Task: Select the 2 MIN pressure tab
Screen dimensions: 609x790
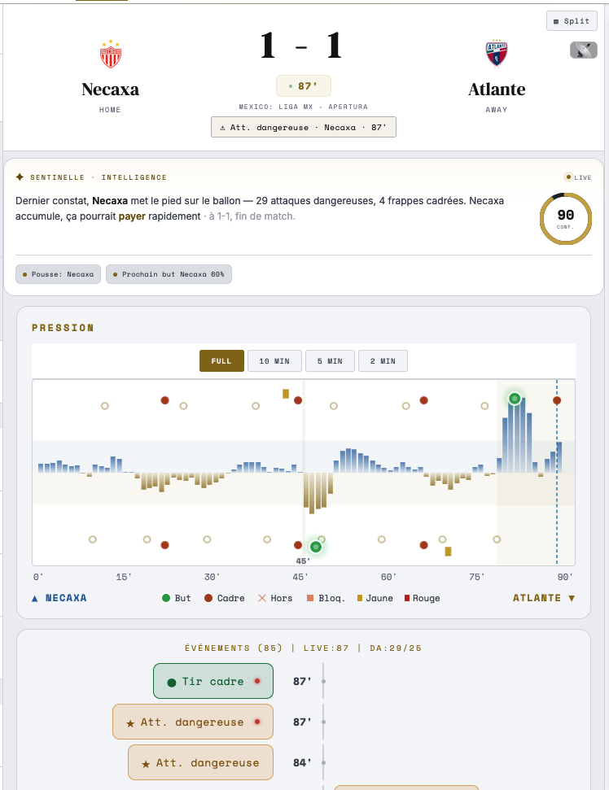Action: [383, 360]
